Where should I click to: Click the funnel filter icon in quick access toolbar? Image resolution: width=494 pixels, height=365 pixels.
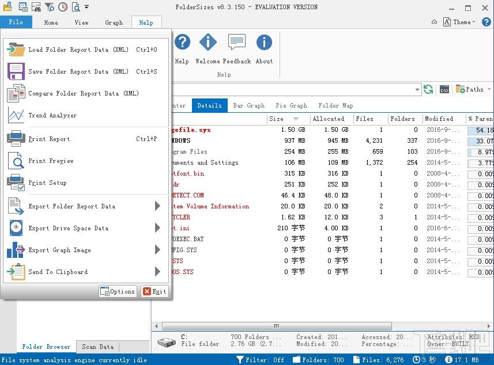(x=50, y=6)
